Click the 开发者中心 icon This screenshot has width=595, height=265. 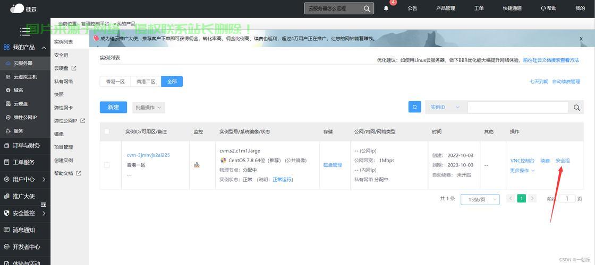pyautogui.click(x=6, y=247)
